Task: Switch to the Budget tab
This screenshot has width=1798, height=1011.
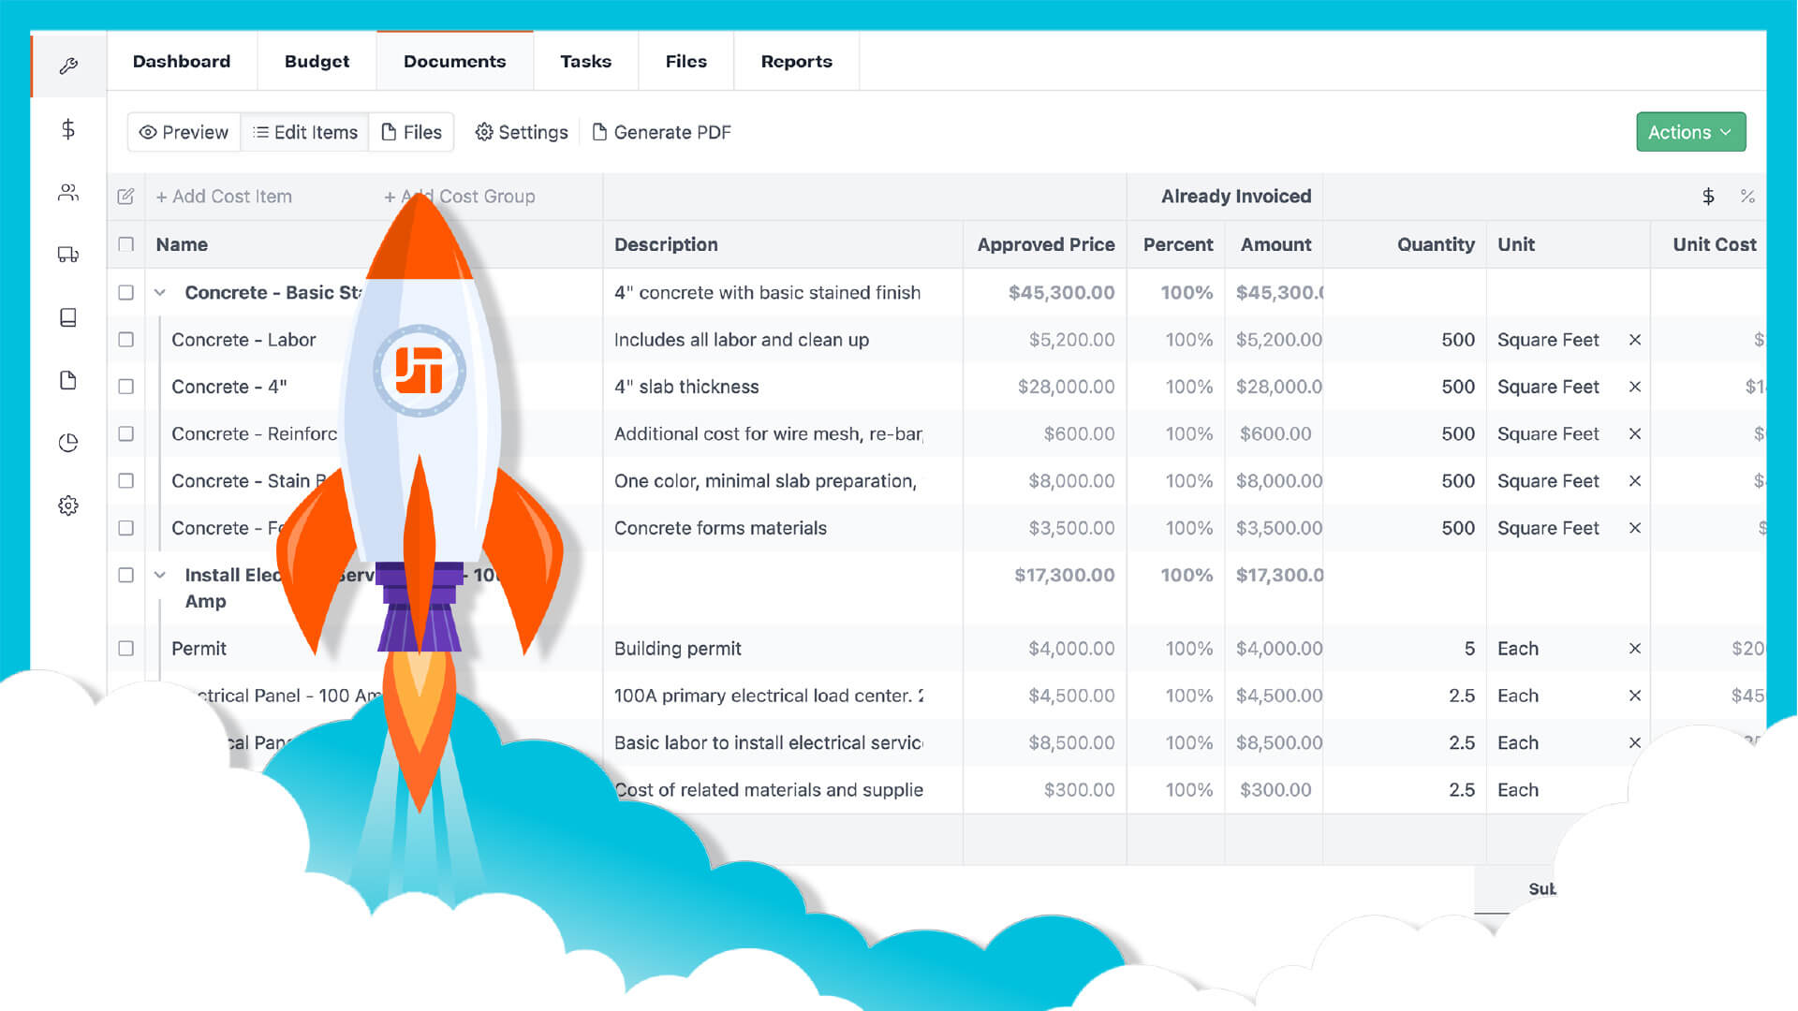Action: pyautogui.click(x=317, y=62)
